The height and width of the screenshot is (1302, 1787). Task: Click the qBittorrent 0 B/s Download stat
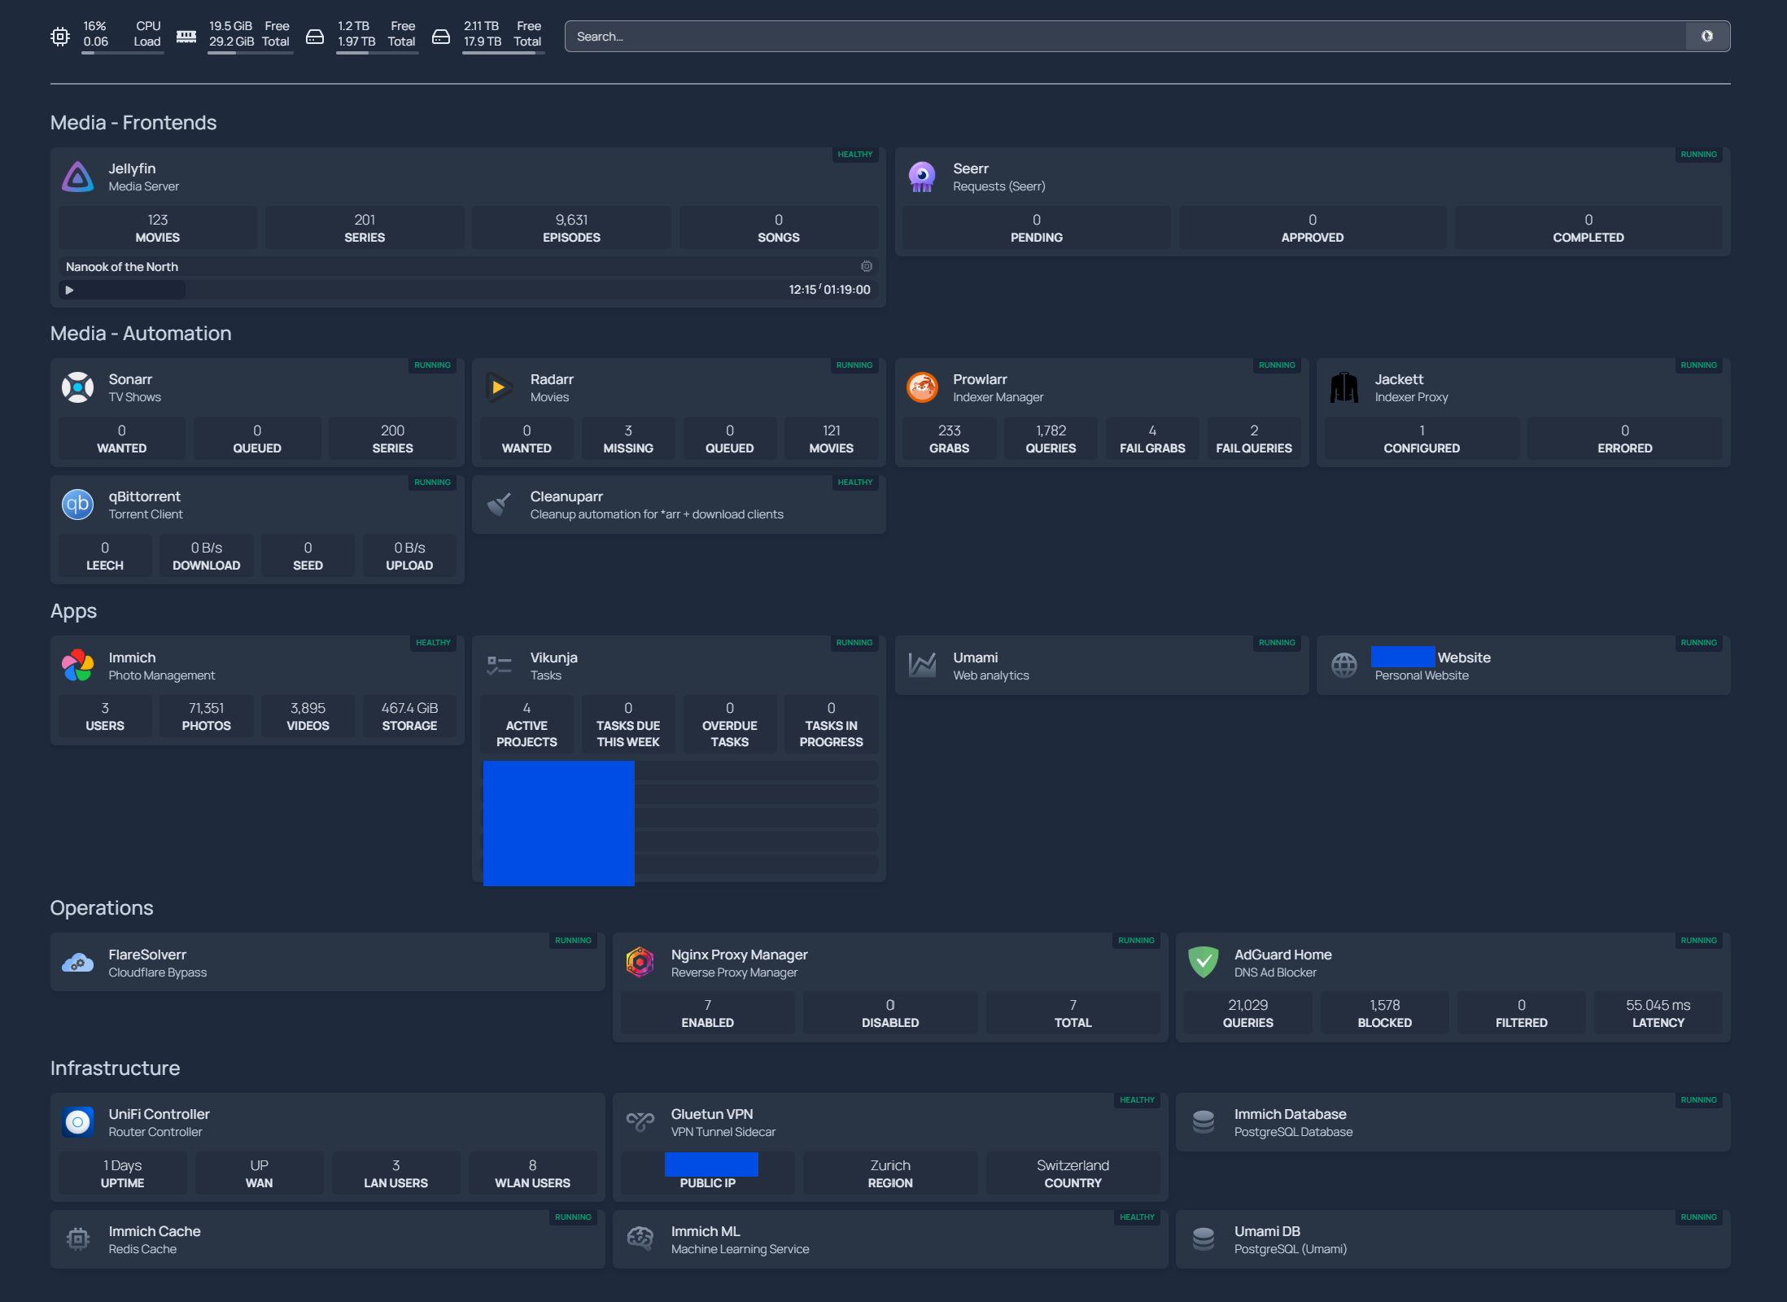(x=207, y=556)
